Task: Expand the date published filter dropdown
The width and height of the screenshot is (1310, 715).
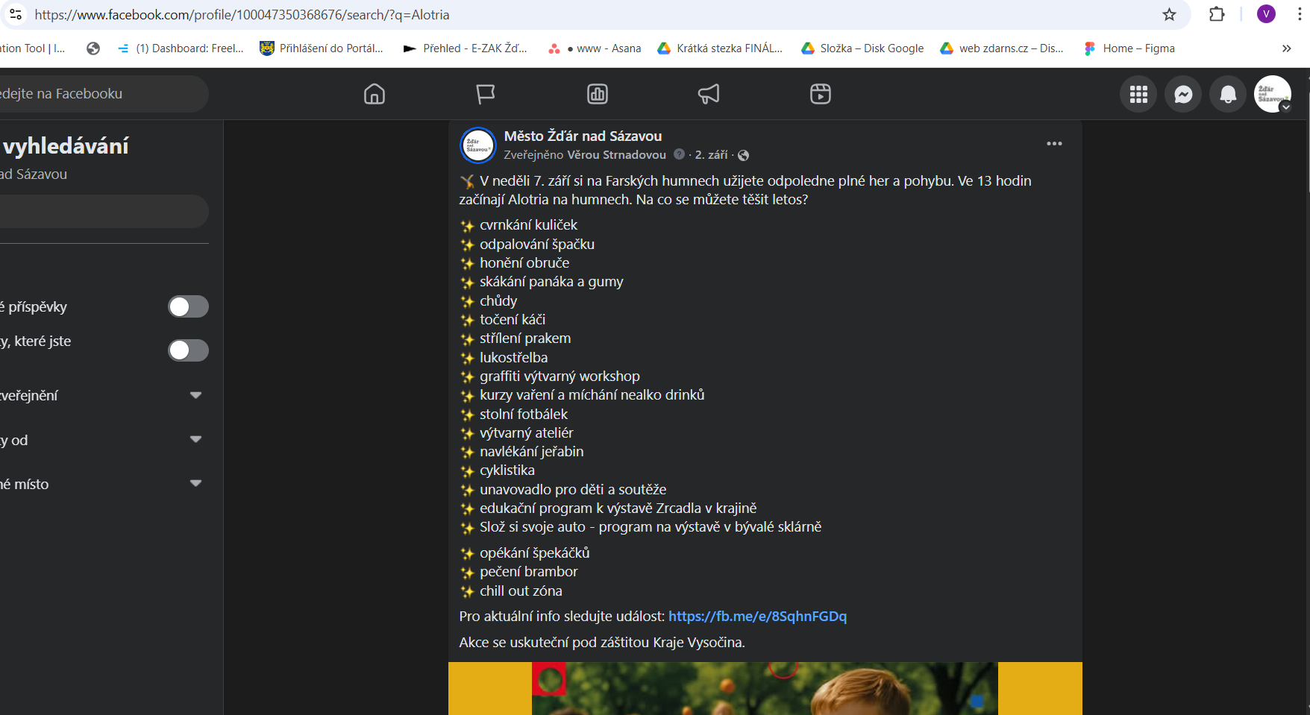Action: coord(195,396)
